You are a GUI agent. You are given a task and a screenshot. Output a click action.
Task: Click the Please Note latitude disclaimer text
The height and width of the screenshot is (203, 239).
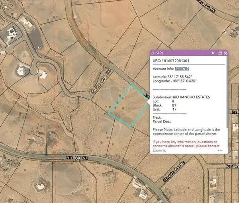pyautogui.click(x=186, y=132)
